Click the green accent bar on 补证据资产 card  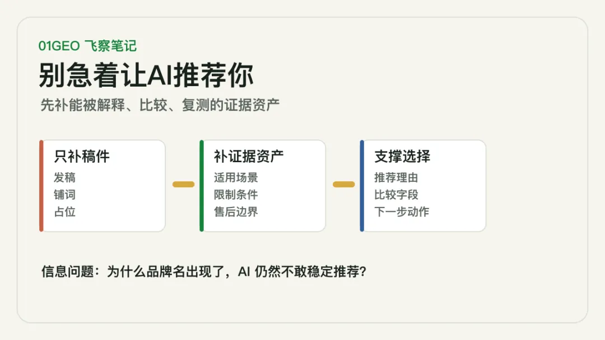(x=202, y=186)
